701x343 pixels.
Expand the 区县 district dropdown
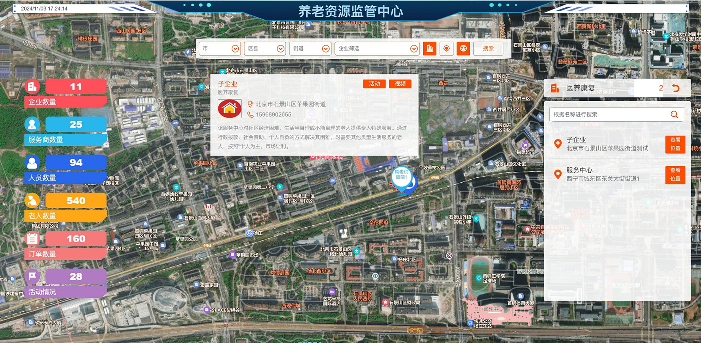[x=280, y=48]
